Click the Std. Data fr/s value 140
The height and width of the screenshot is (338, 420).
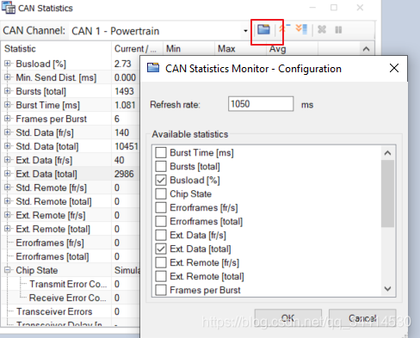tap(121, 132)
